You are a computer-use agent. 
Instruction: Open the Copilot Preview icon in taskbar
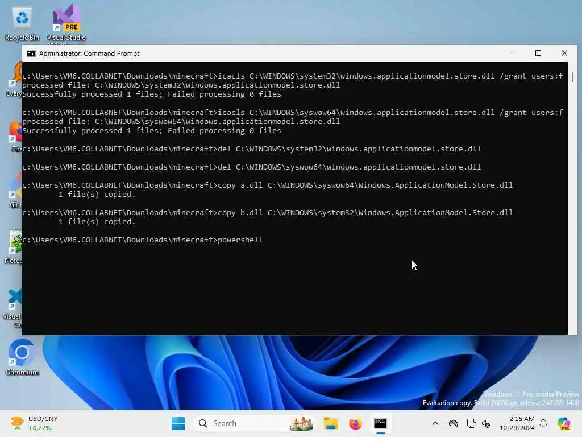pos(564,423)
